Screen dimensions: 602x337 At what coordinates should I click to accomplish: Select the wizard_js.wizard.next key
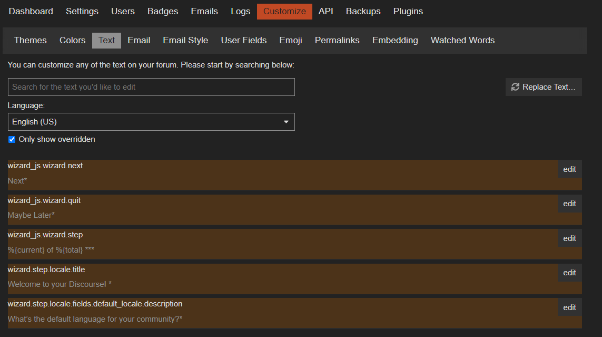(x=45, y=166)
